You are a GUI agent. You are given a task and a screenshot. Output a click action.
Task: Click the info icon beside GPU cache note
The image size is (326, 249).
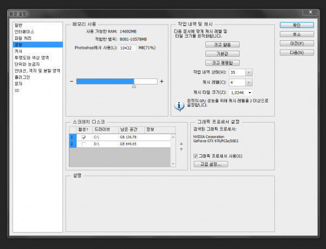(177, 105)
